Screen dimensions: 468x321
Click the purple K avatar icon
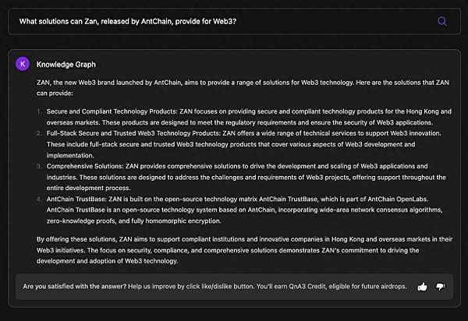coord(23,64)
